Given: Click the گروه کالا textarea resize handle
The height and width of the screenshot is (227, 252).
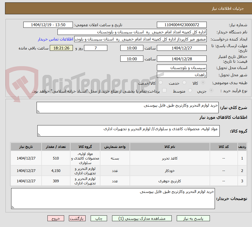Looking at the screenshot, I should (39, 135).
